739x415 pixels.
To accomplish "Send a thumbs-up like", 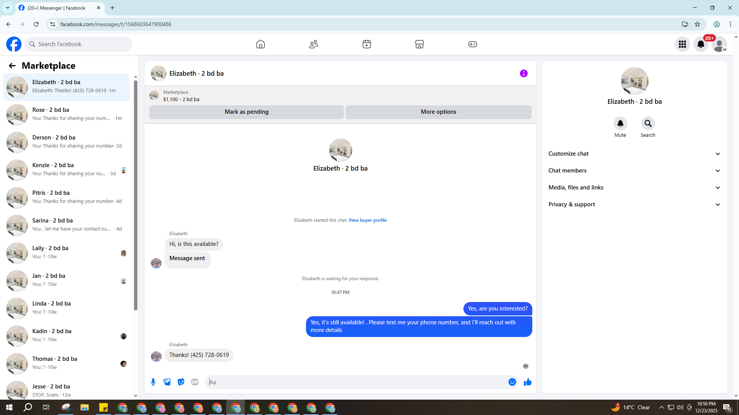I will [527, 382].
